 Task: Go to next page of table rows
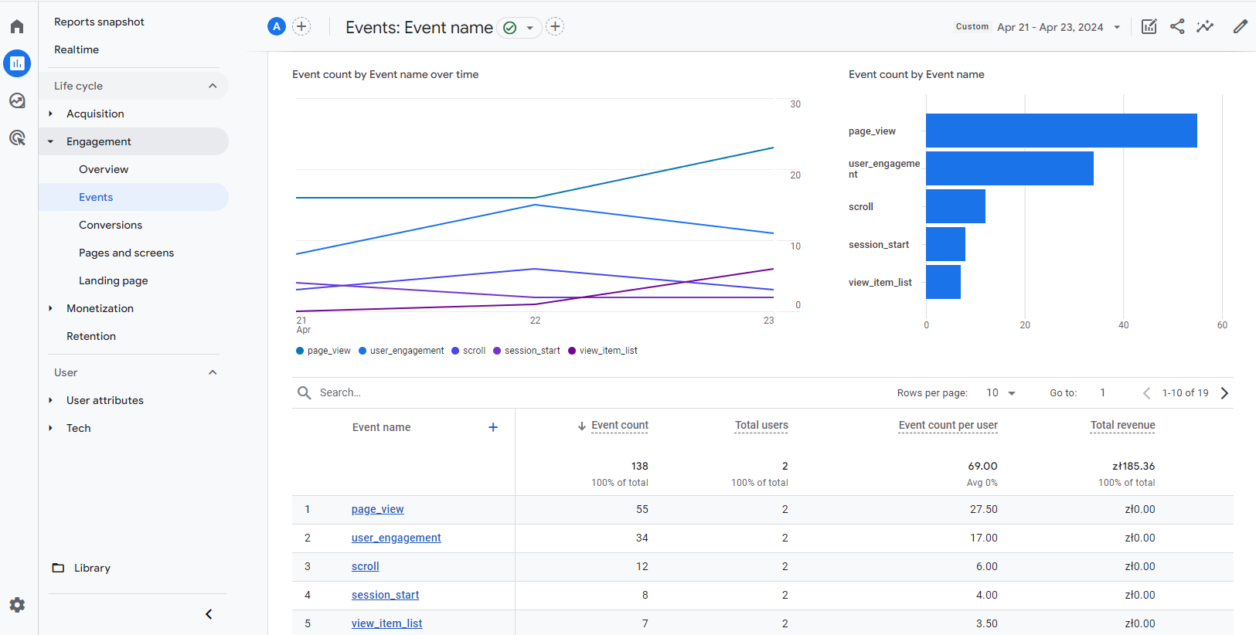(1224, 393)
